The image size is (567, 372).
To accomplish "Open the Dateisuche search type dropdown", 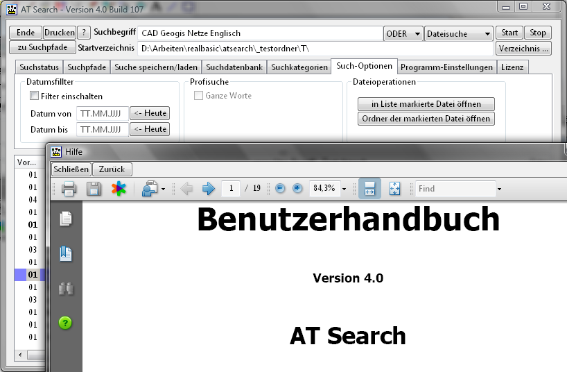I will [458, 34].
